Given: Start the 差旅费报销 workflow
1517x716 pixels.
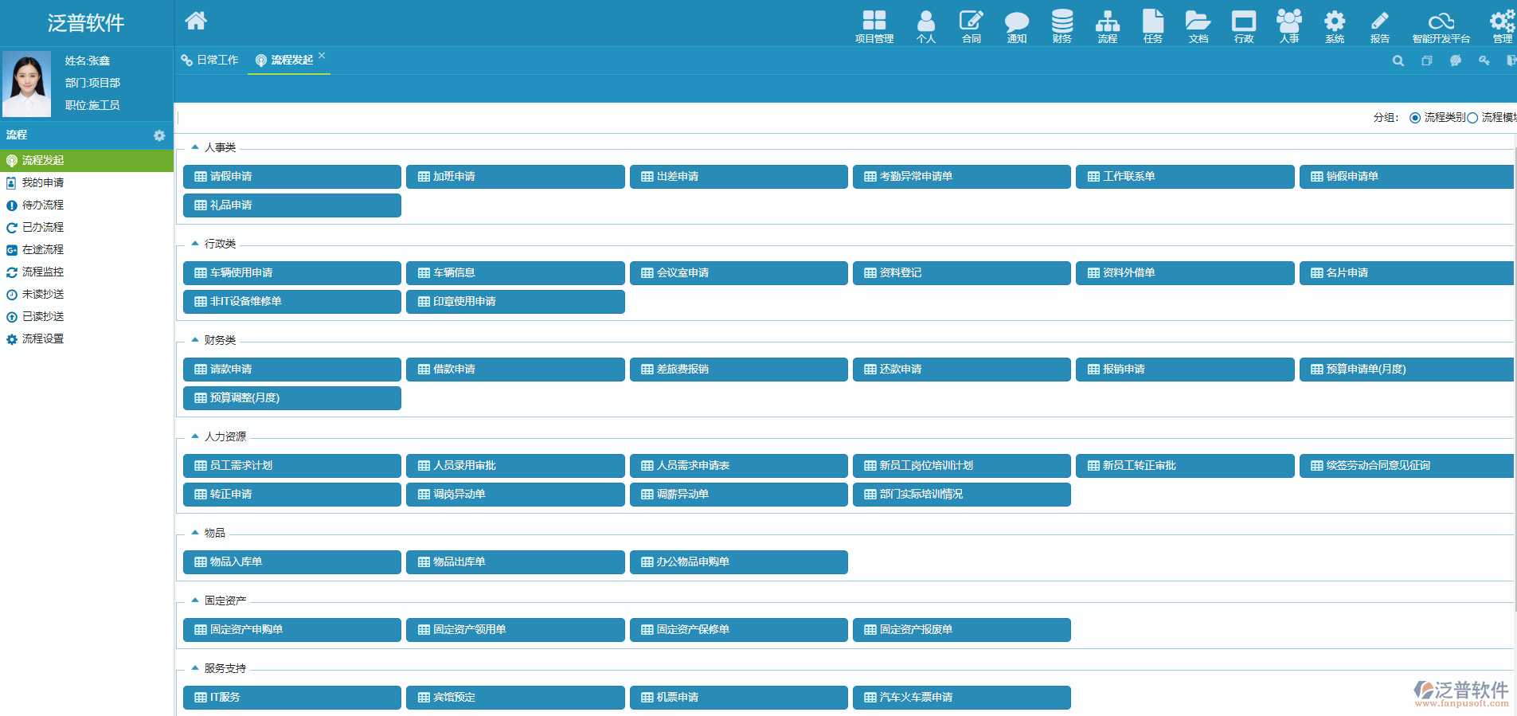Looking at the screenshot, I should coord(738,370).
